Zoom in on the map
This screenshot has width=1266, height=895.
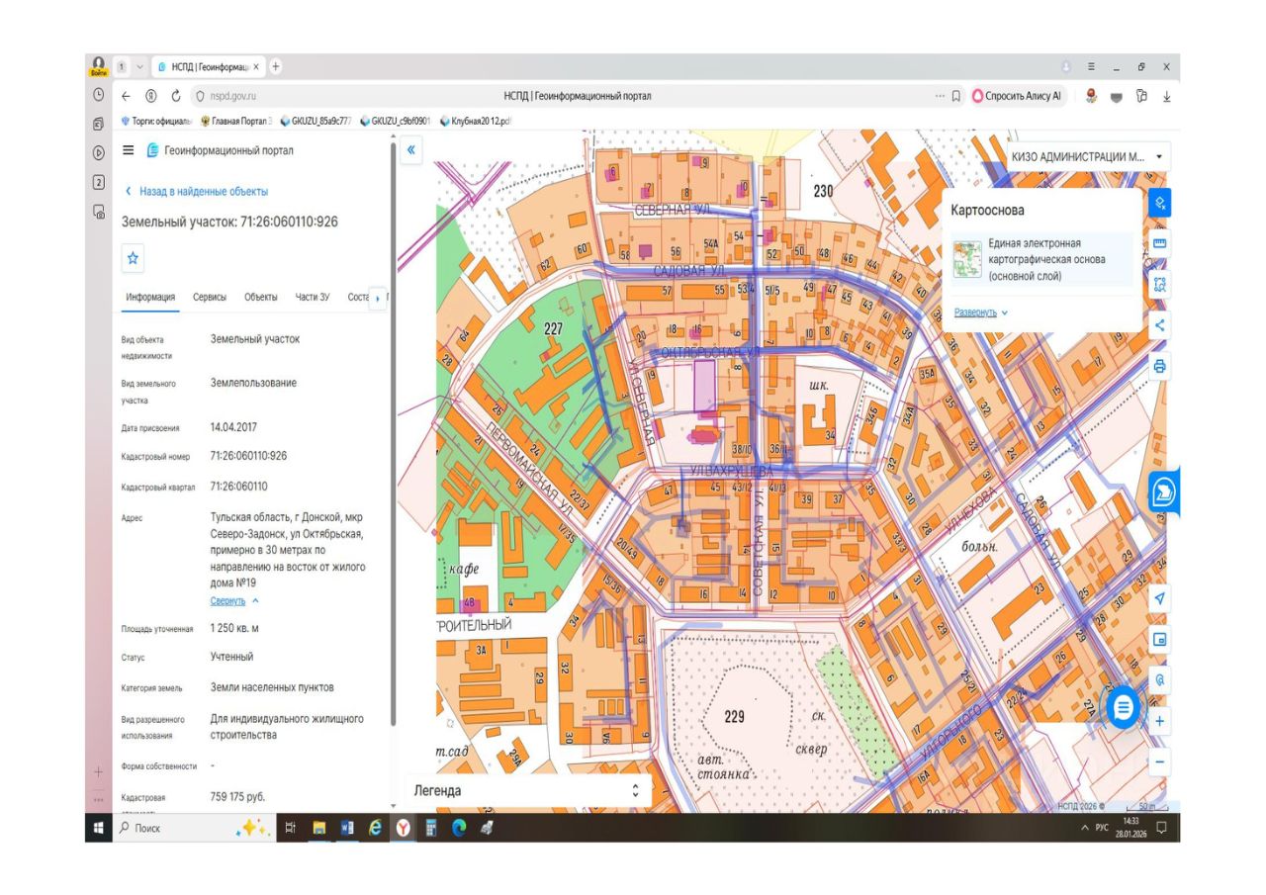pos(1160,722)
